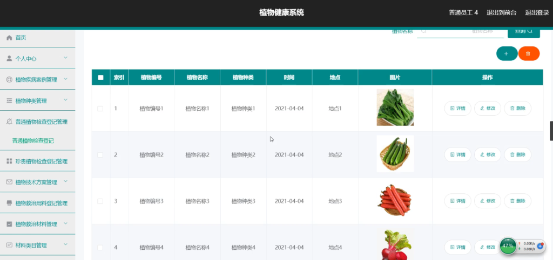Click the network speed widget percentage circle
The image size is (553, 260).
pos(508,245)
